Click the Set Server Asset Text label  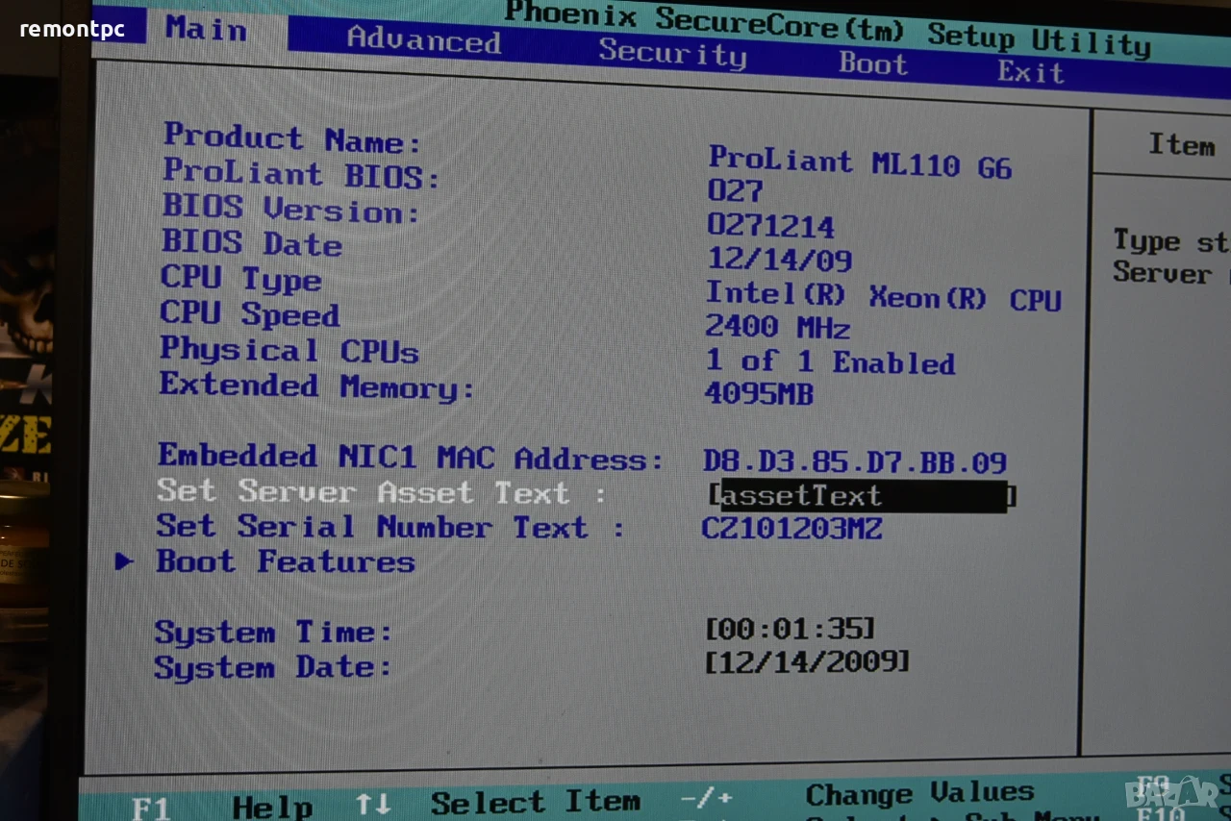(382, 491)
